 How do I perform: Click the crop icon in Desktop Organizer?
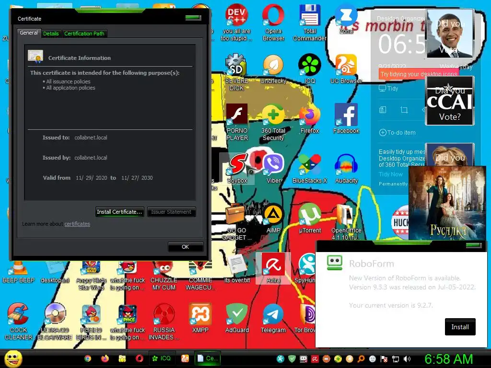coord(404,110)
